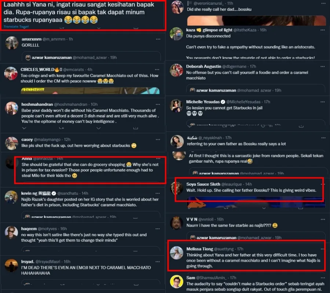Viewport: 330px width, 293px height.
Task: Click Translate Tweet link
Action: coord(16,26)
